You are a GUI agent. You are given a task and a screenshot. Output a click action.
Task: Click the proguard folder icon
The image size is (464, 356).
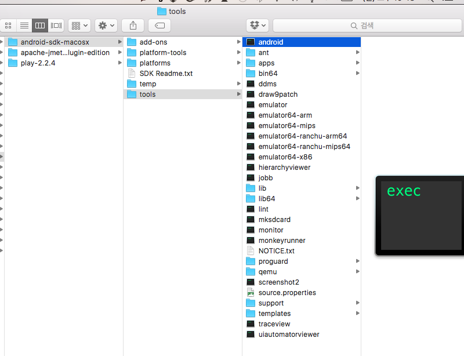point(251,261)
